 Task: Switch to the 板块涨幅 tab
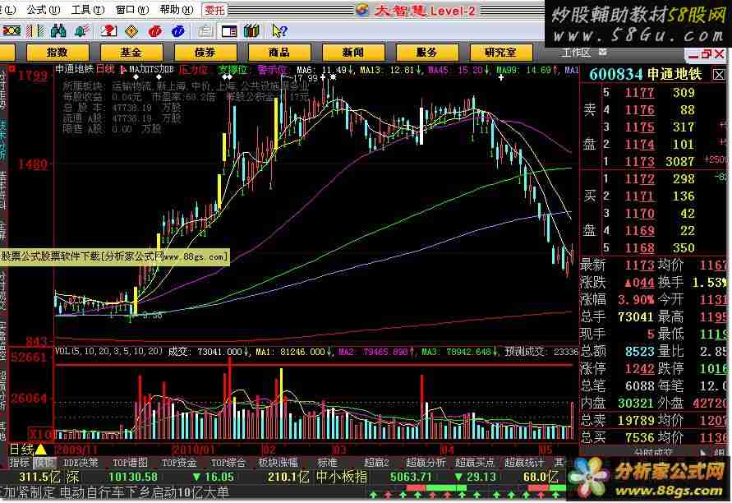coord(279,463)
